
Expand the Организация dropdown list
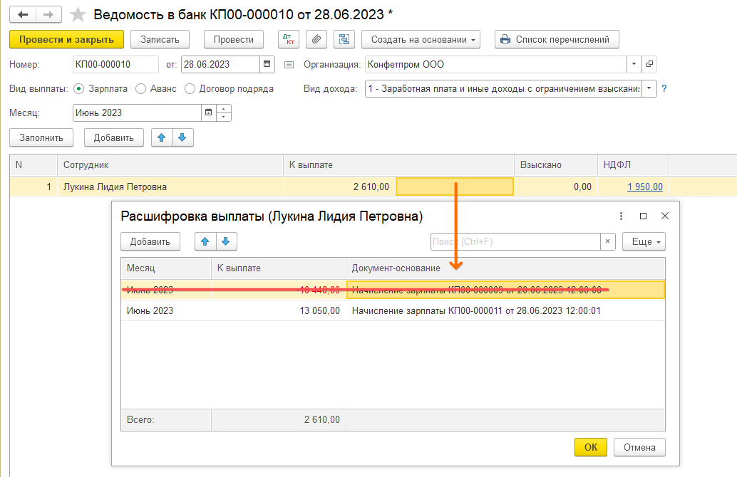point(634,64)
